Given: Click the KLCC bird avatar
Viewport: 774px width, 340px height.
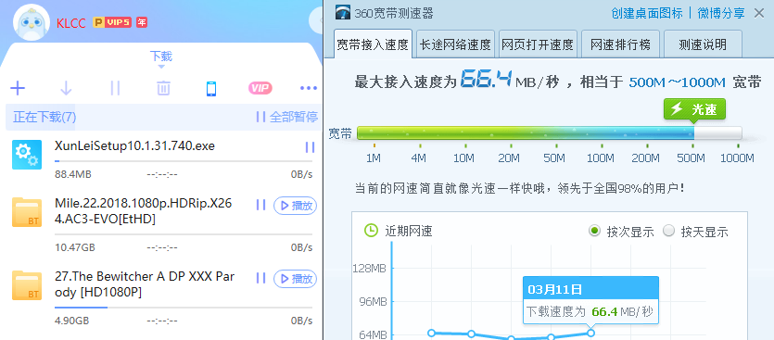Looking at the screenshot, I should point(32,23).
